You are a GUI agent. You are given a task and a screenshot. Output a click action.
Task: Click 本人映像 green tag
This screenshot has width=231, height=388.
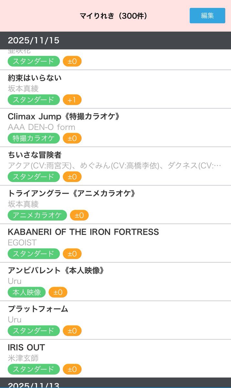pos(27,292)
